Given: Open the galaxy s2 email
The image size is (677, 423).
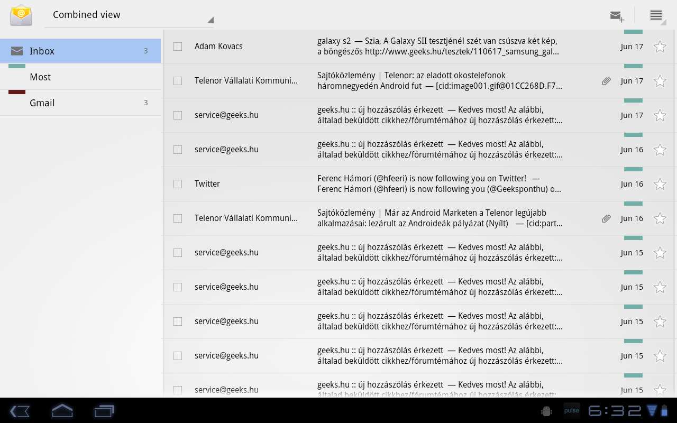Looking at the screenshot, I should click(439, 47).
